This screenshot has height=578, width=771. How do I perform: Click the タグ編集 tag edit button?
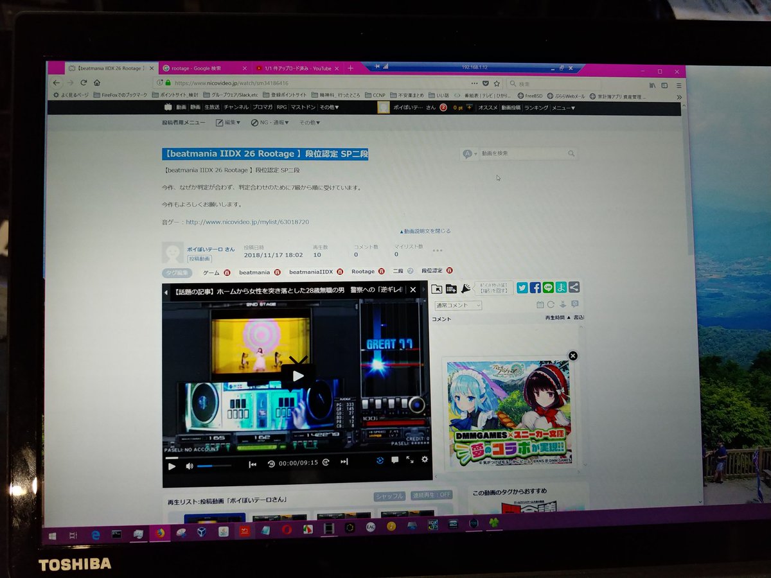177,273
